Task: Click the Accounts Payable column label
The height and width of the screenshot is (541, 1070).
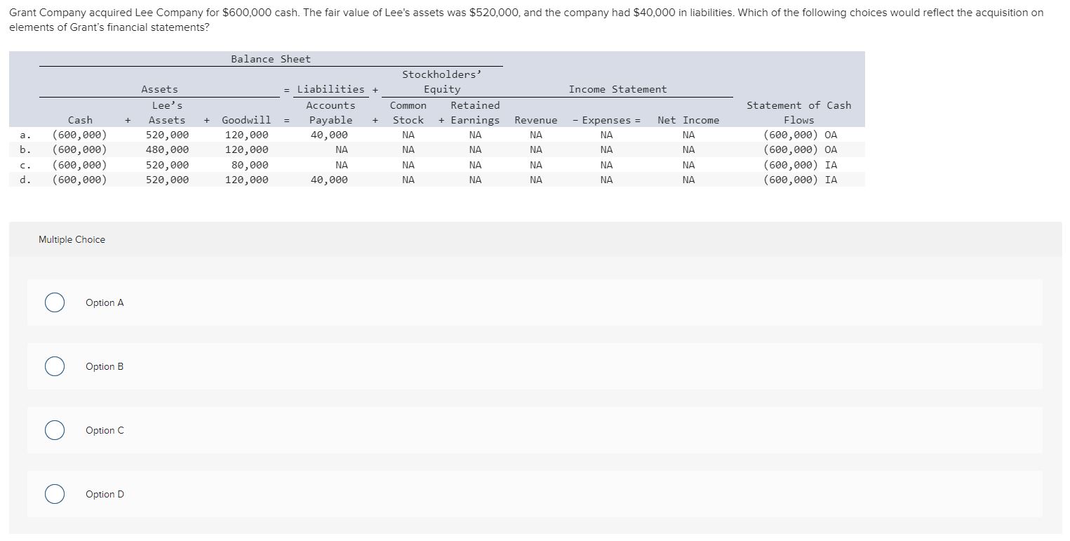Action: 330,112
